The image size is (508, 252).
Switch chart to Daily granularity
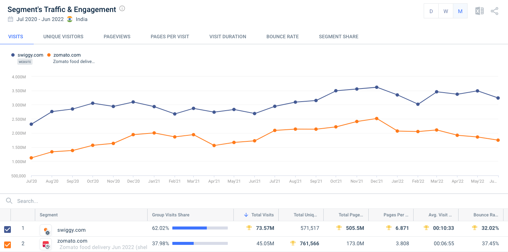point(431,11)
